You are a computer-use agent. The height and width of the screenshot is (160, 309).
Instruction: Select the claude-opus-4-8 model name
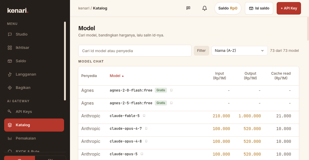pyautogui.click(x=126, y=141)
